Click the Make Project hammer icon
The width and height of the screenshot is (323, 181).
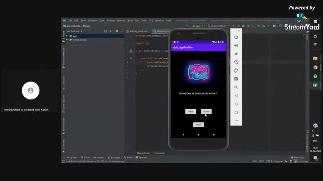click(x=187, y=26)
